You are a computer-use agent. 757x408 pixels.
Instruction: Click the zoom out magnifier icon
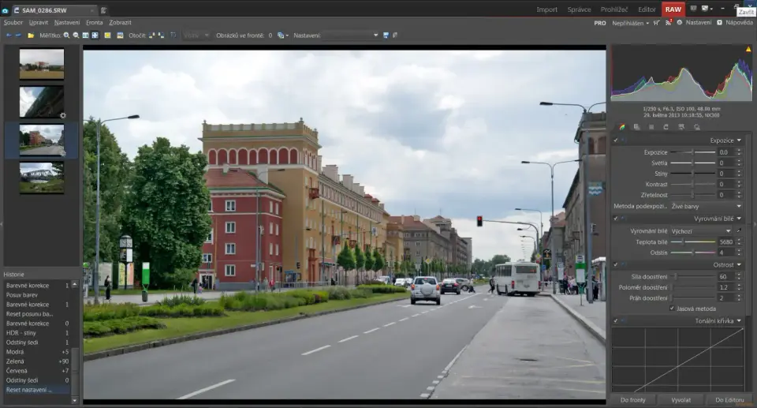tap(76, 36)
